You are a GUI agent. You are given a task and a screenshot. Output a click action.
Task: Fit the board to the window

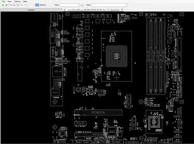[x=14, y=5]
